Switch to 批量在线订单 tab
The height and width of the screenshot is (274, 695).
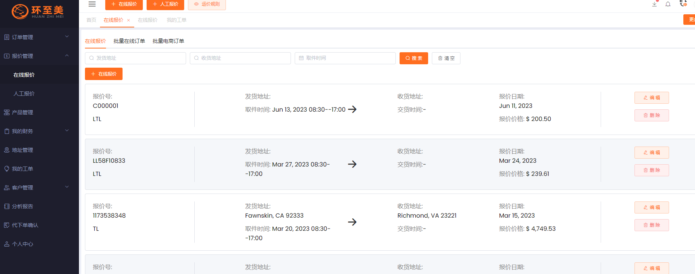click(x=129, y=41)
